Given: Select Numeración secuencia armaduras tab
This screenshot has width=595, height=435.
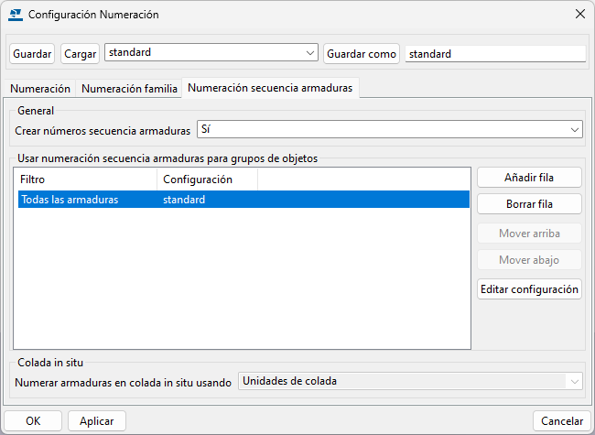Looking at the screenshot, I should [270, 89].
